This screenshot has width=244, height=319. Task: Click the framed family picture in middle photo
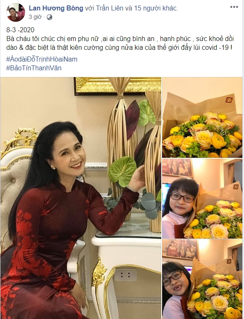pyautogui.click(x=177, y=168)
